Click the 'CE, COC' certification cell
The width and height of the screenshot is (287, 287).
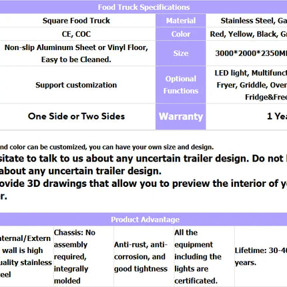(x=76, y=34)
